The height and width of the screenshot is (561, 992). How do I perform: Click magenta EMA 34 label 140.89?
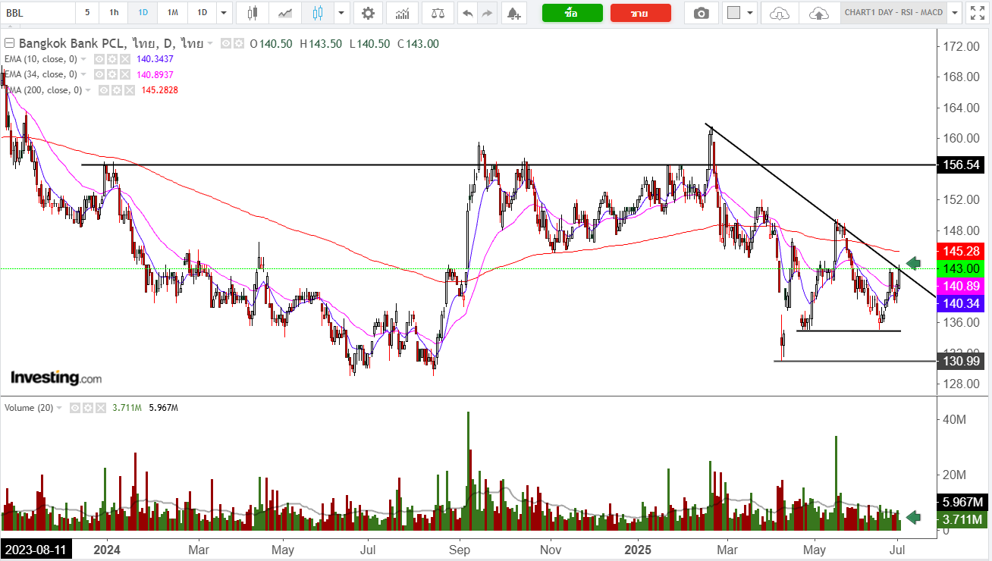(x=962, y=286)
